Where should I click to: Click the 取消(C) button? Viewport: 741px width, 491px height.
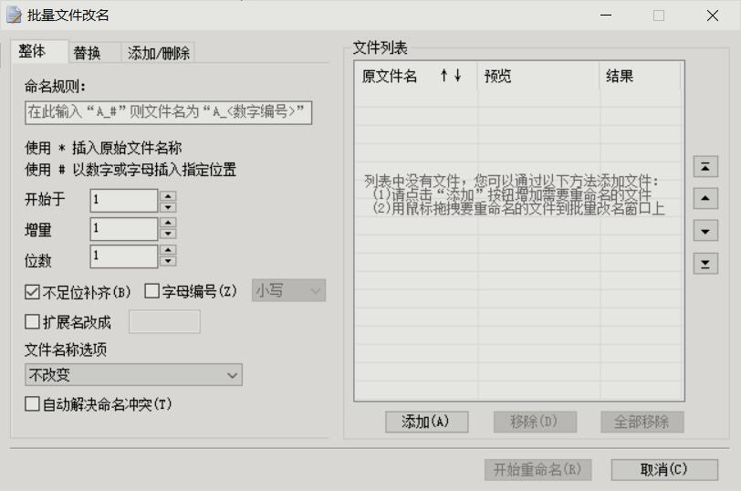[663, 469]
